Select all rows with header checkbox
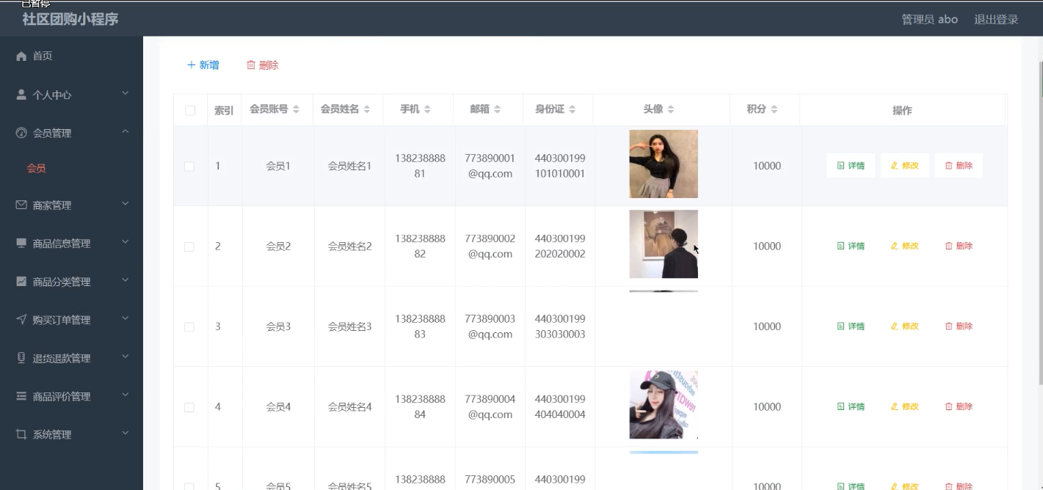1043x490 pixels. [x=190, y=111]
